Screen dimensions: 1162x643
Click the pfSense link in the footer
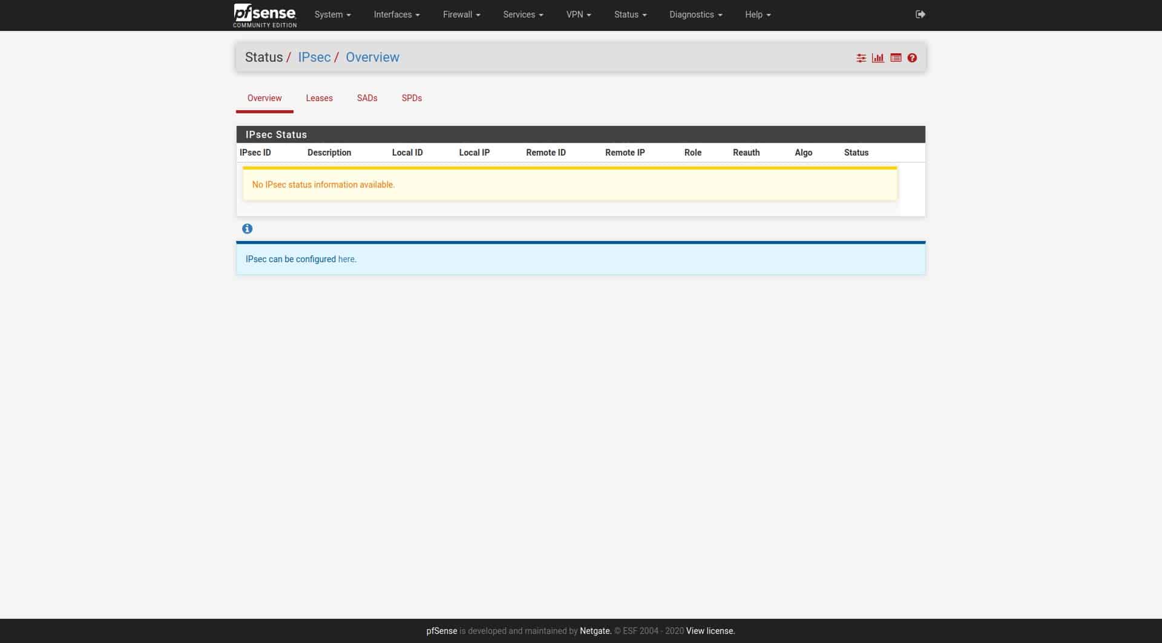coord(442,631)
